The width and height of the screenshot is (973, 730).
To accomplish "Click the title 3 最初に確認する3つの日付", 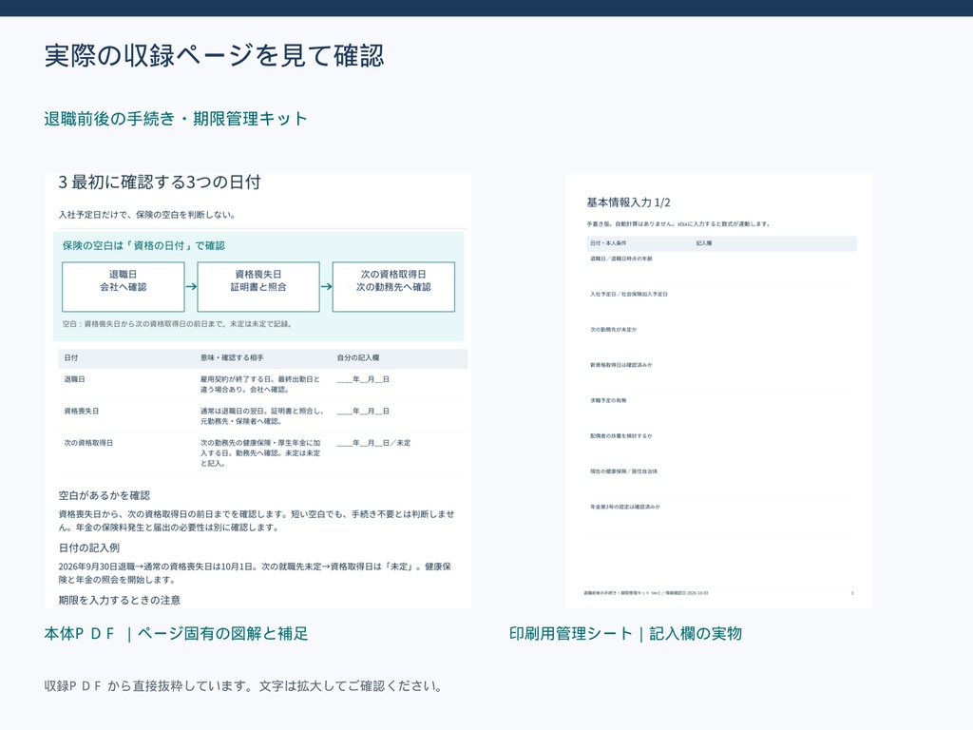I will click(160, 182).
